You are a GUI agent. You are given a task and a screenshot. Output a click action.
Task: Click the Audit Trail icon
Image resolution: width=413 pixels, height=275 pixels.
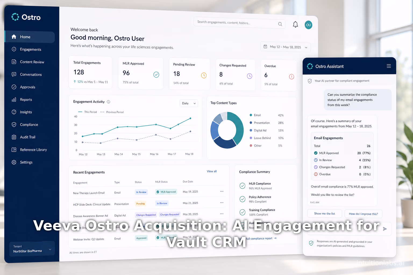pos(14,137)
